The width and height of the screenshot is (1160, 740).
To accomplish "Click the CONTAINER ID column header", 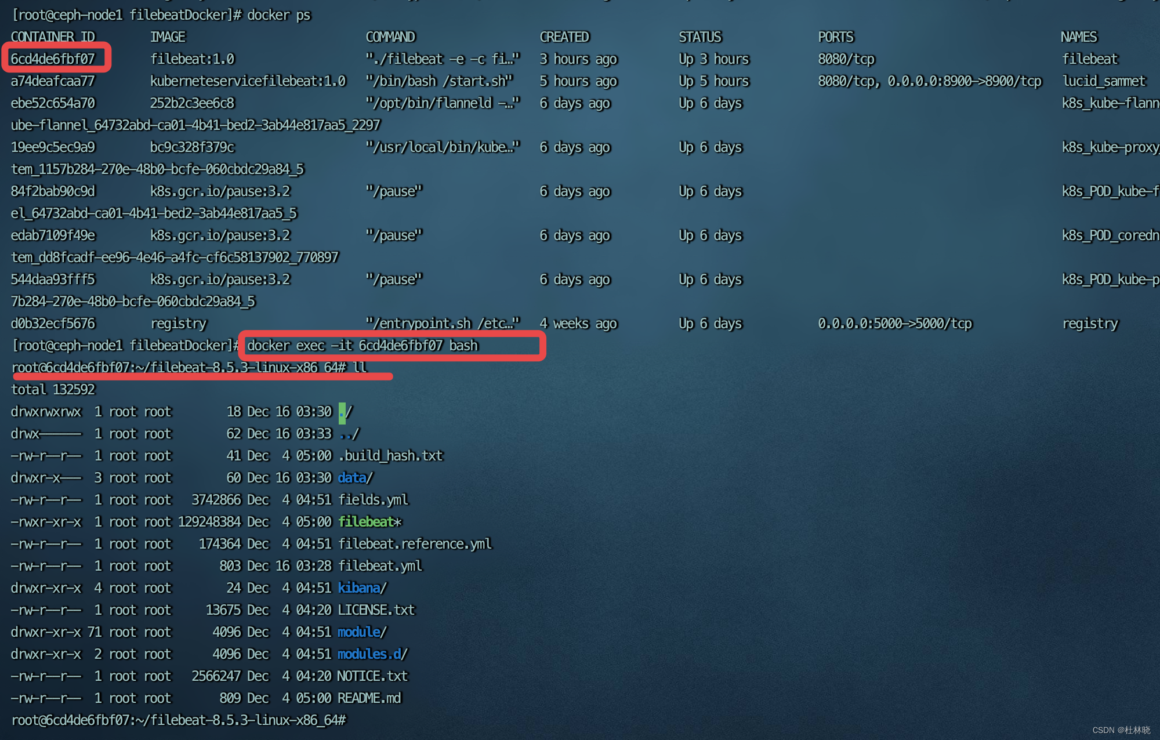I will pos(53,37).
